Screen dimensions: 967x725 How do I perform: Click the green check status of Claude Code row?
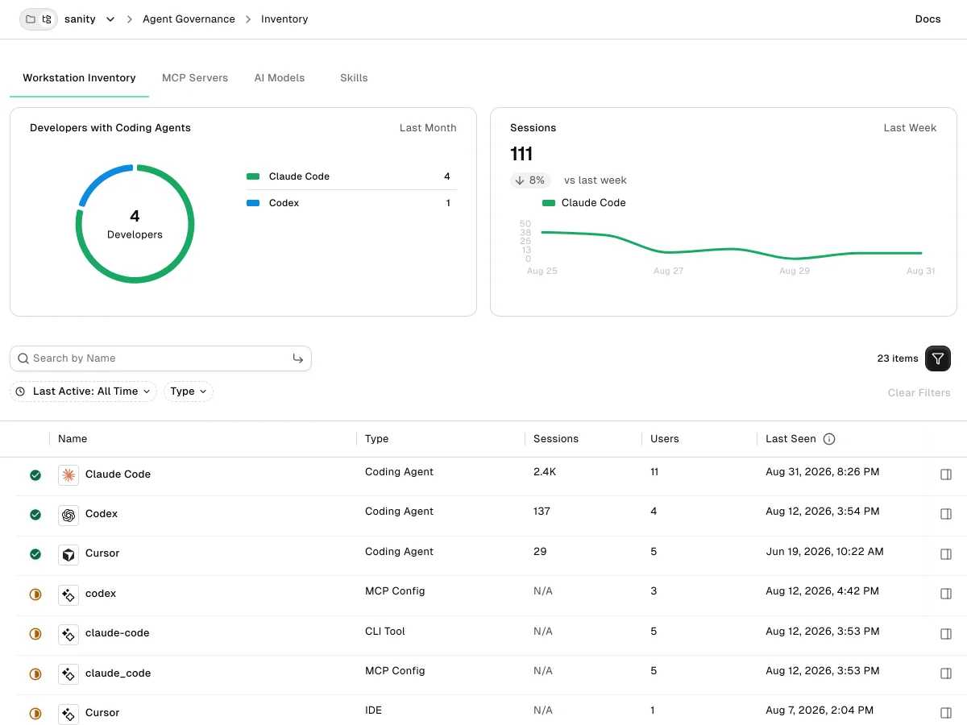click(x=35, y=475)
